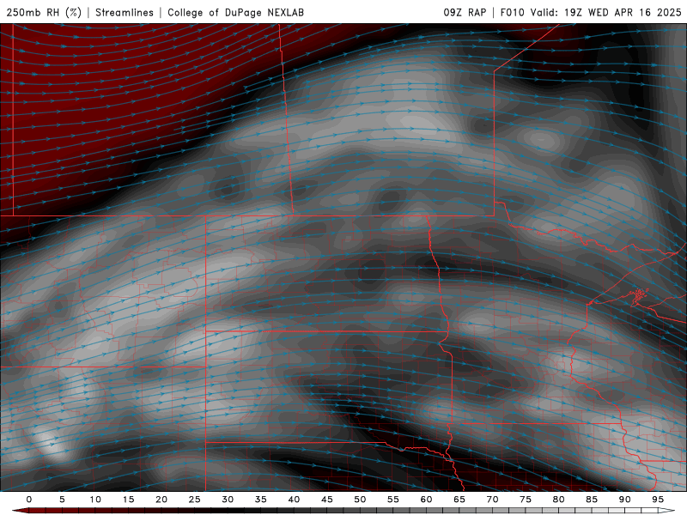Screen dimensions: 687x515
Task: Click the colorbar label "55"
Action: tap(392, 500)
